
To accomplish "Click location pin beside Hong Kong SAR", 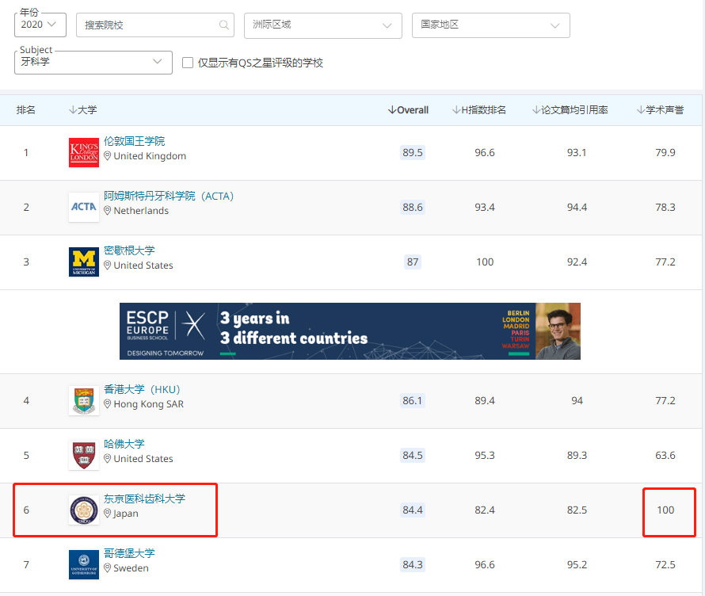I will pos(108,404).
